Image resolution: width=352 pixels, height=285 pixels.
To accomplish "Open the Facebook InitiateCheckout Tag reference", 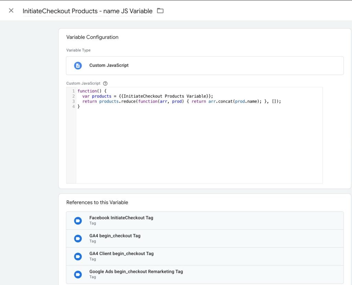I will pos(205,221).
